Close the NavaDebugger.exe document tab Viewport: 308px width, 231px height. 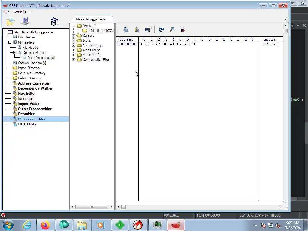click(285, 19)
